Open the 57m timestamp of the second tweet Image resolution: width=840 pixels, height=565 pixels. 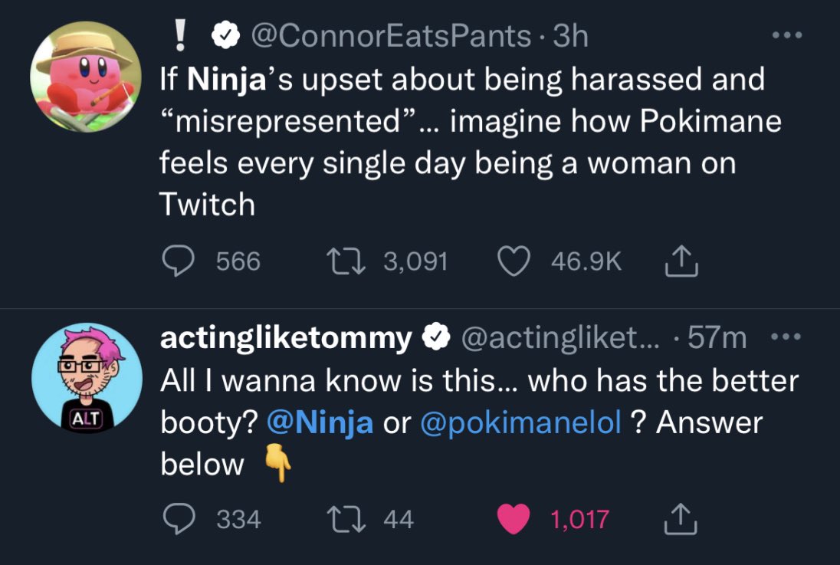tap(717, 338)
